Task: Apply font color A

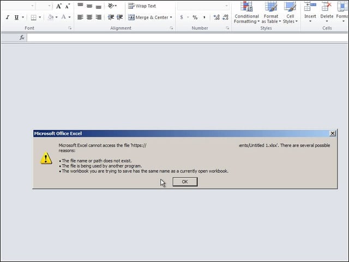Action: click(x=64, y=17)
